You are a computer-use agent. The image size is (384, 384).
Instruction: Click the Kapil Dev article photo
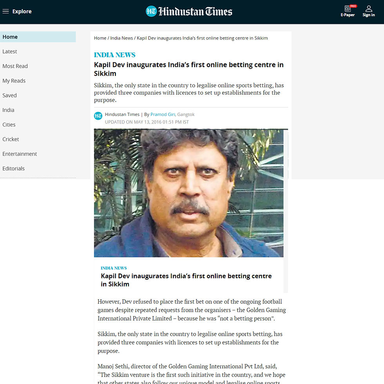click(188, 193)
